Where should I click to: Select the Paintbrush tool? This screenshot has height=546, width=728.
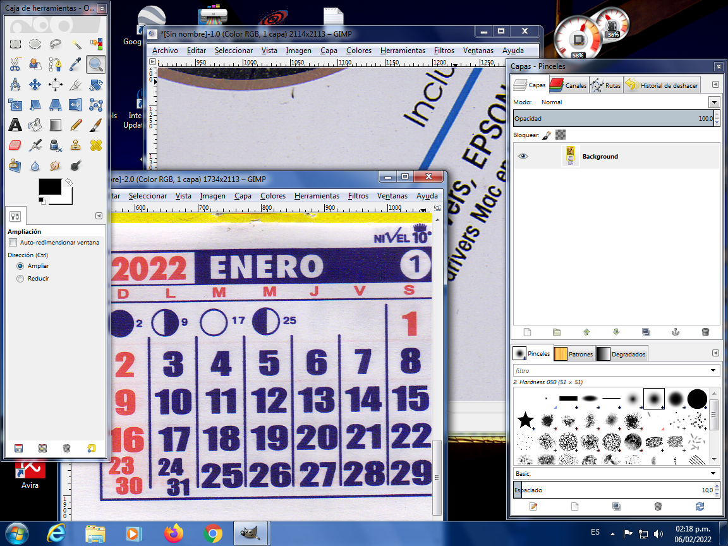95,125
